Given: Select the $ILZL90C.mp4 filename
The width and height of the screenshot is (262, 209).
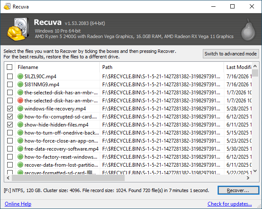Looking at the screenshot, I should coord(40,77).
